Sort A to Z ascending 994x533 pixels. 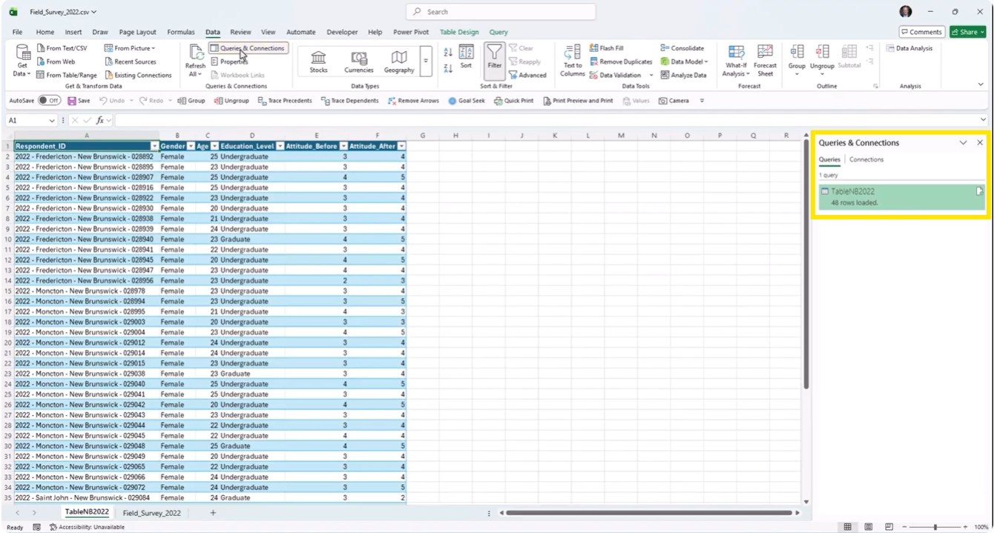pyautogui.click(x=448, y=53)
